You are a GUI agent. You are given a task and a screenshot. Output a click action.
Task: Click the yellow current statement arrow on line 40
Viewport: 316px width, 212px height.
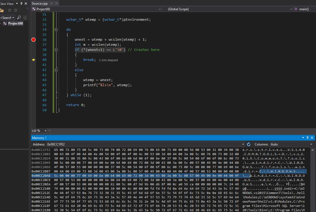coord(33,60)
